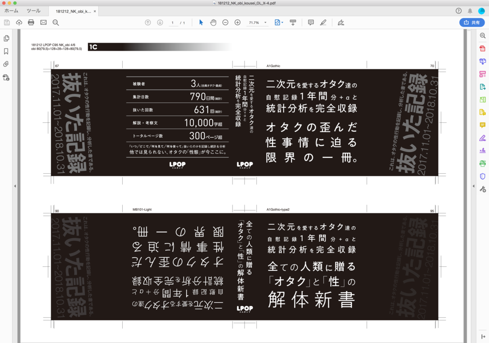Open Combine Files tool in right pane

(482, 61)
